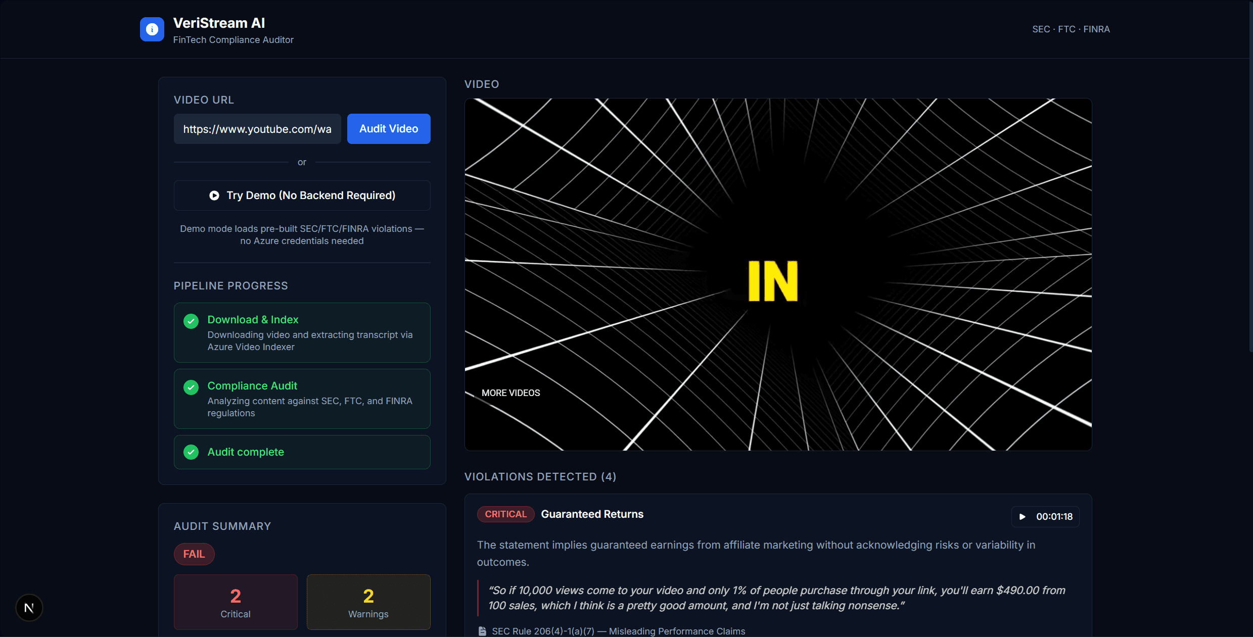The image size is (1253, 637).
Task: Start Try Demo (No Backend Required)
Action: click(x=302, y=195)
